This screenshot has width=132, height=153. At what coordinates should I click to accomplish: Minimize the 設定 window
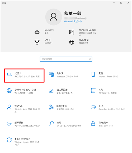114,3
